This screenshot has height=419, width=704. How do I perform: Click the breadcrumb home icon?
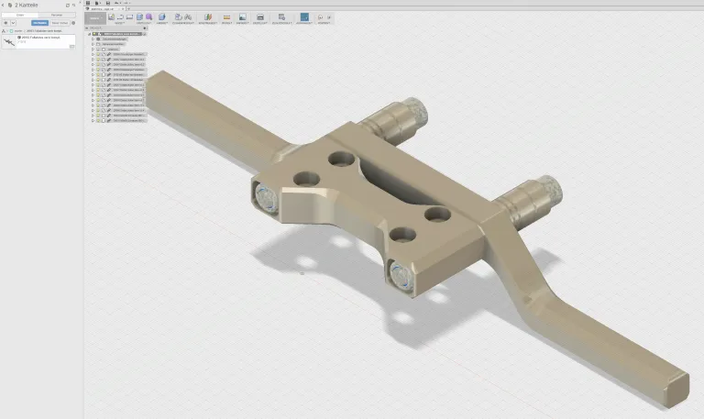coord(4,31)
